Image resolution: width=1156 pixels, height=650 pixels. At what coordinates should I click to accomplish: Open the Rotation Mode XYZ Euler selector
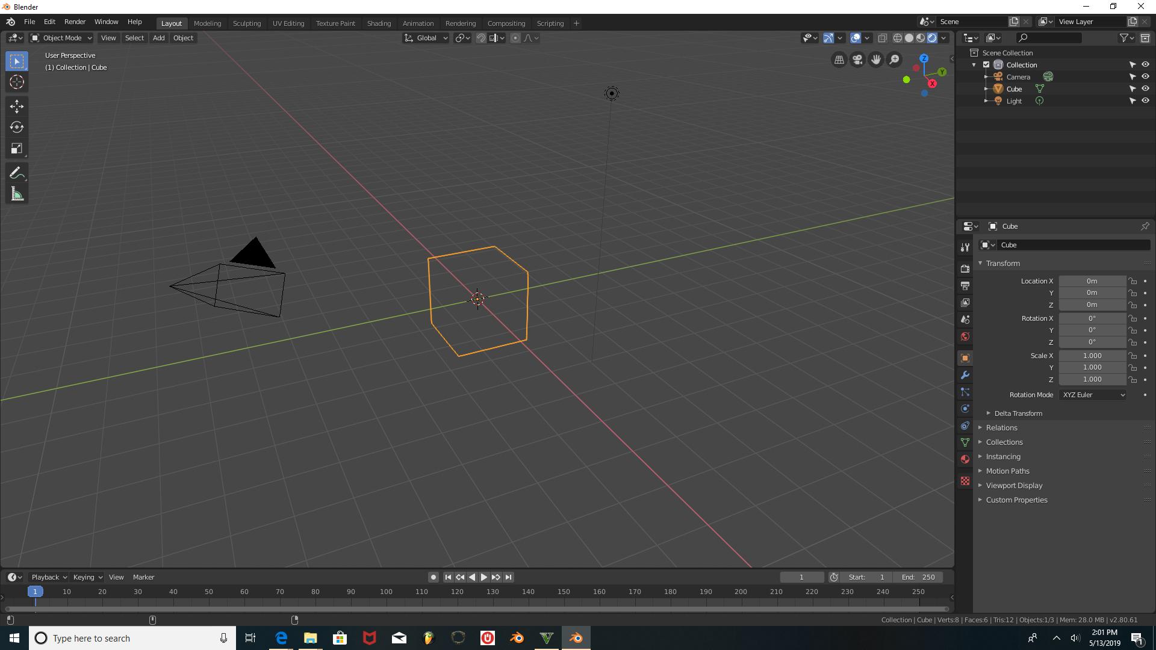(1092, 395)
